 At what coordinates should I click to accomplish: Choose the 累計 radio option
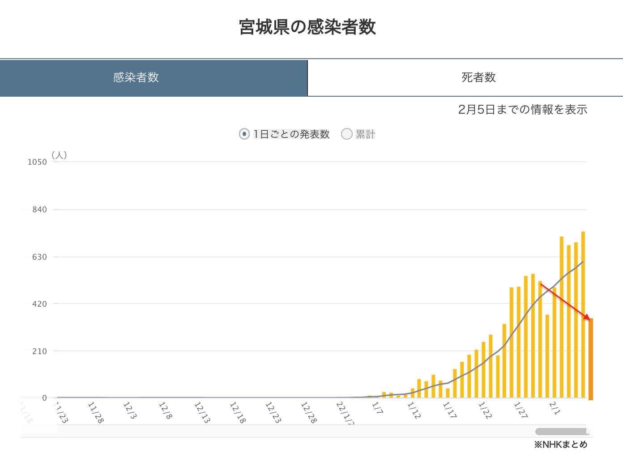(x=347, y=134)
